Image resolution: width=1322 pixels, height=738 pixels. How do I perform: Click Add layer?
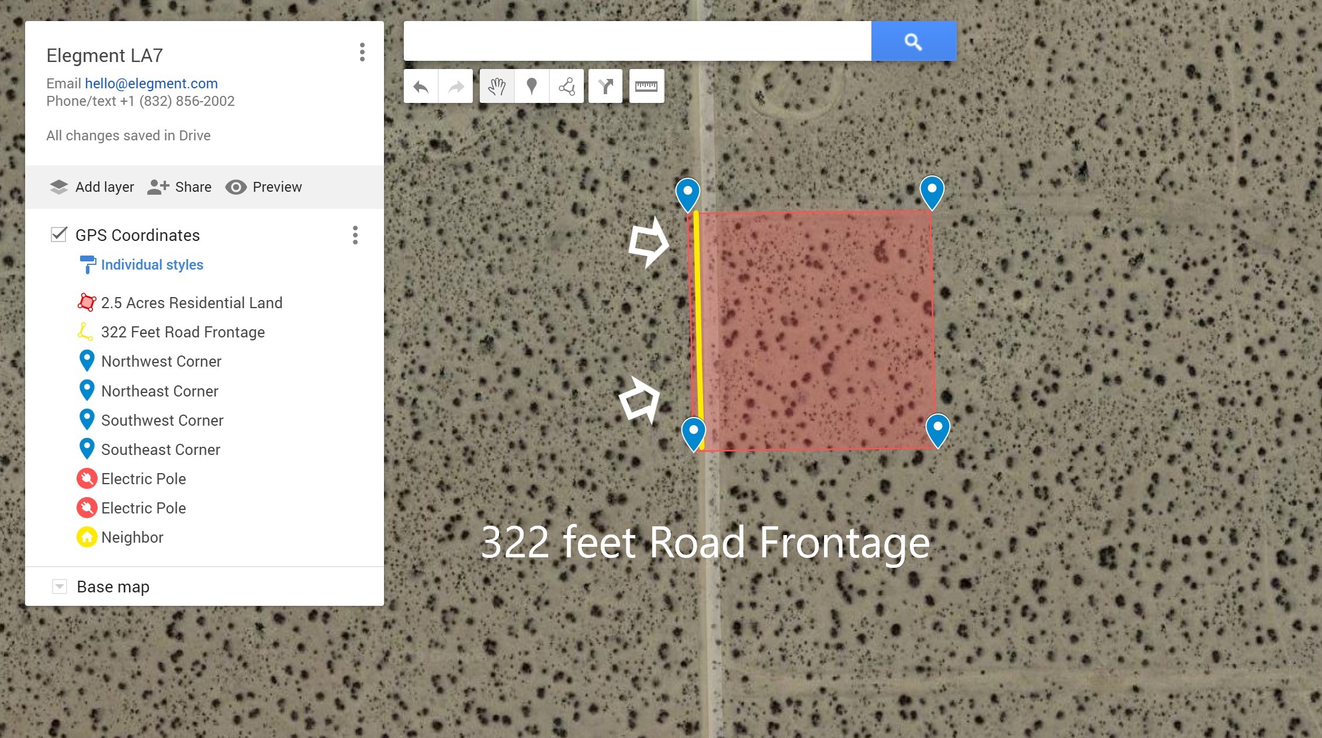[92, 187]
